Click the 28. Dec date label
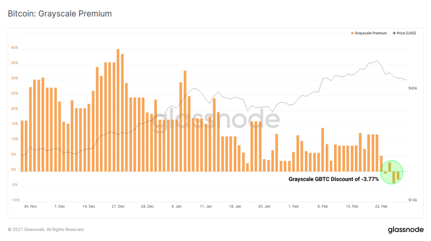 point(147,206)
